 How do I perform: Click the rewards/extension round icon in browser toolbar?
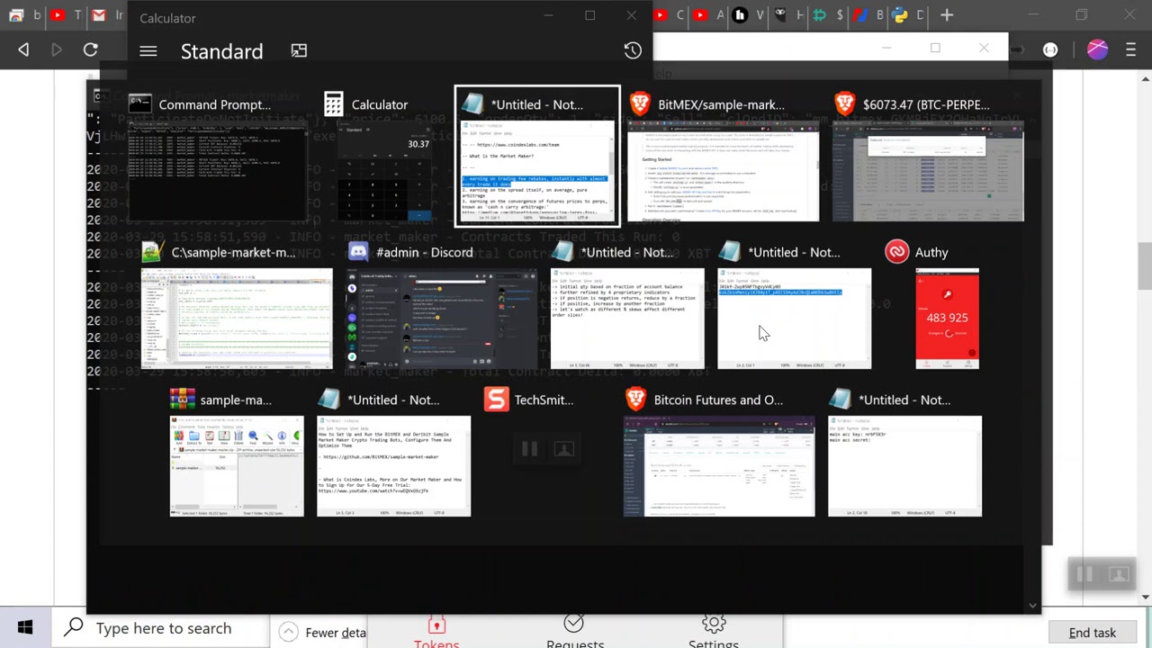pyautogui.click(x=1050, y=50)
